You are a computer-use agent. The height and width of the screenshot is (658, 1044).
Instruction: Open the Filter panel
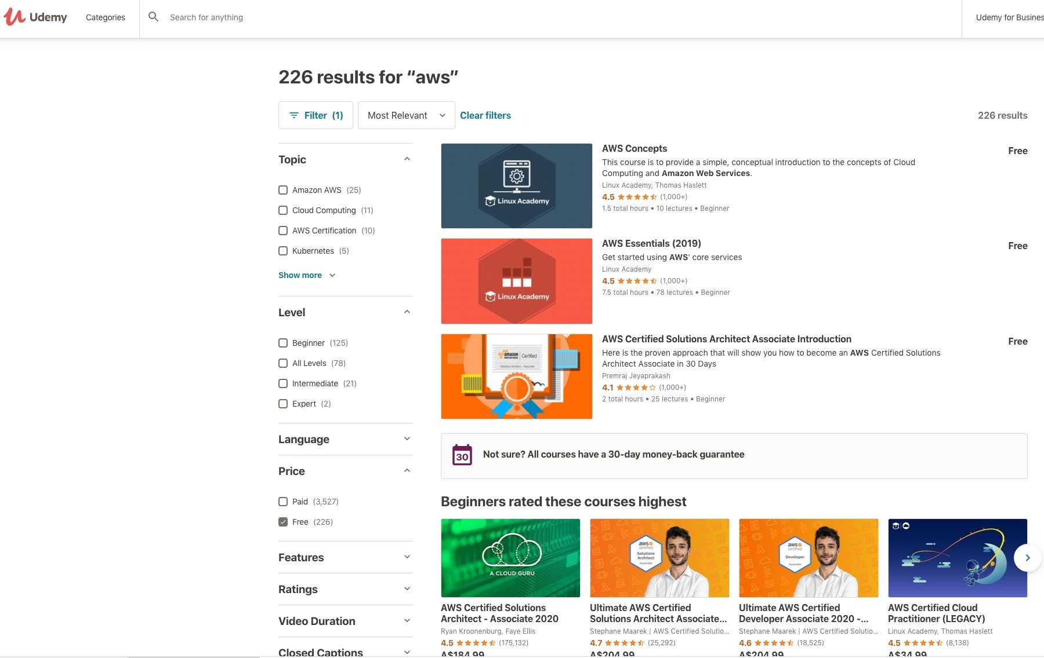[316, 115]
